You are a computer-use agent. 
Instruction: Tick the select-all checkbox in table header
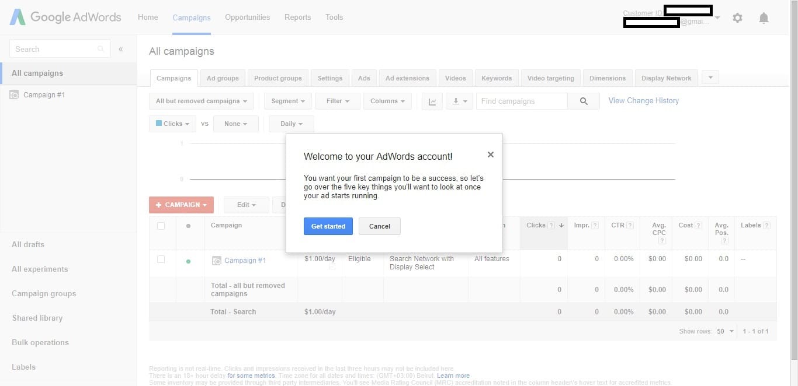[161, 226]
